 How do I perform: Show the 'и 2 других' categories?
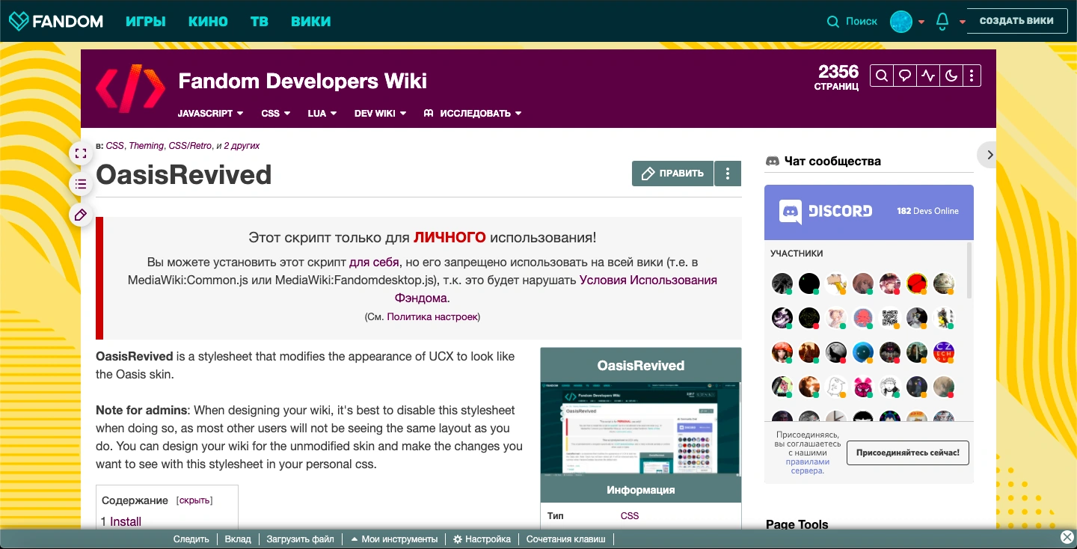(x=241, y=146)
